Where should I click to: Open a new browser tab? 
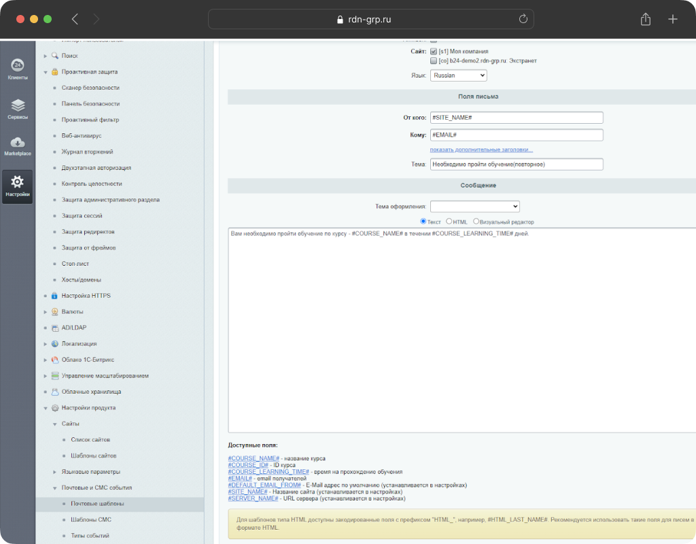tap(673, 19)
